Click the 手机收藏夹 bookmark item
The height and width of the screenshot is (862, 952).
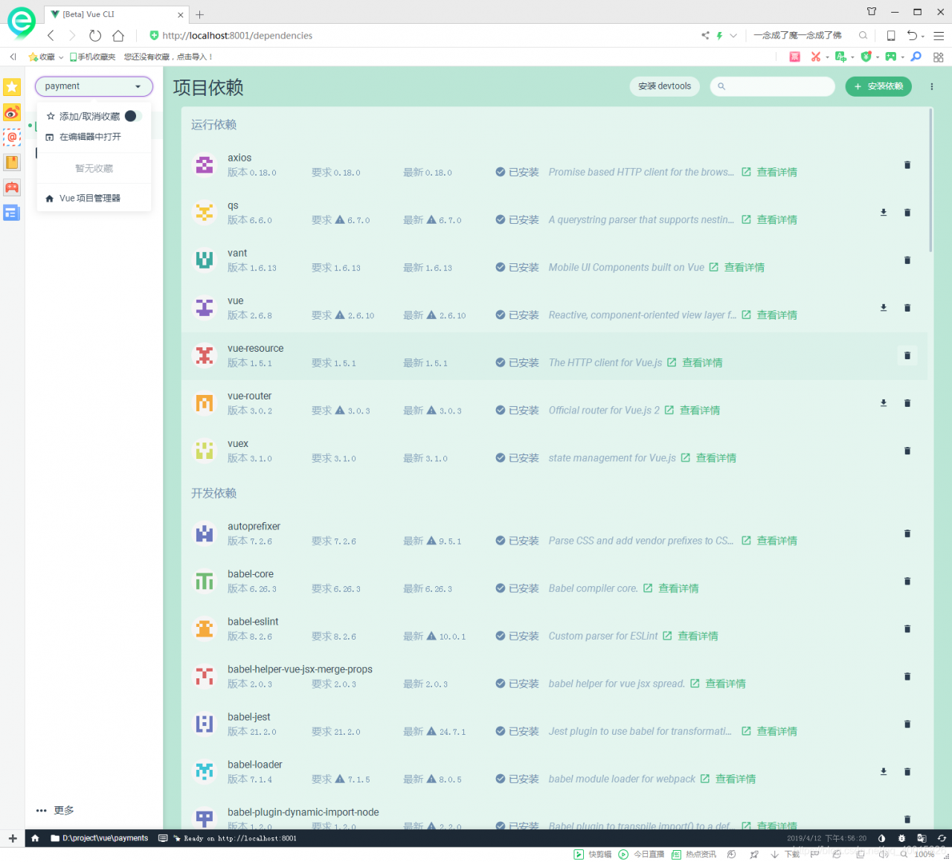tap(93, 57)
